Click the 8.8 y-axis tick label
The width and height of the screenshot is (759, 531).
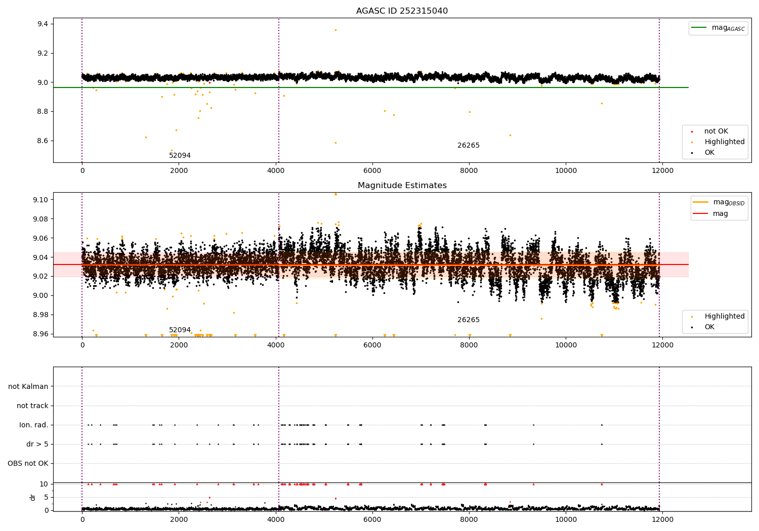(42, 112)
